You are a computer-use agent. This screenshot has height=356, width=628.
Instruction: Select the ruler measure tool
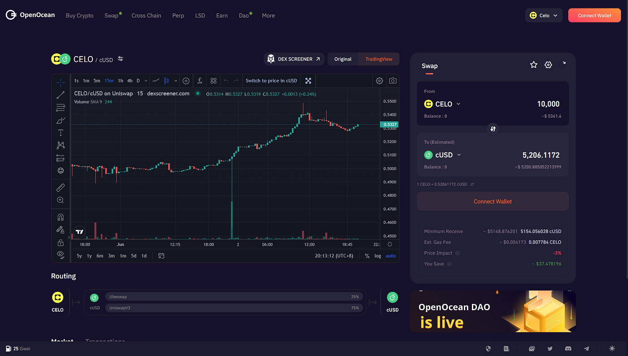tap(61, 187)
